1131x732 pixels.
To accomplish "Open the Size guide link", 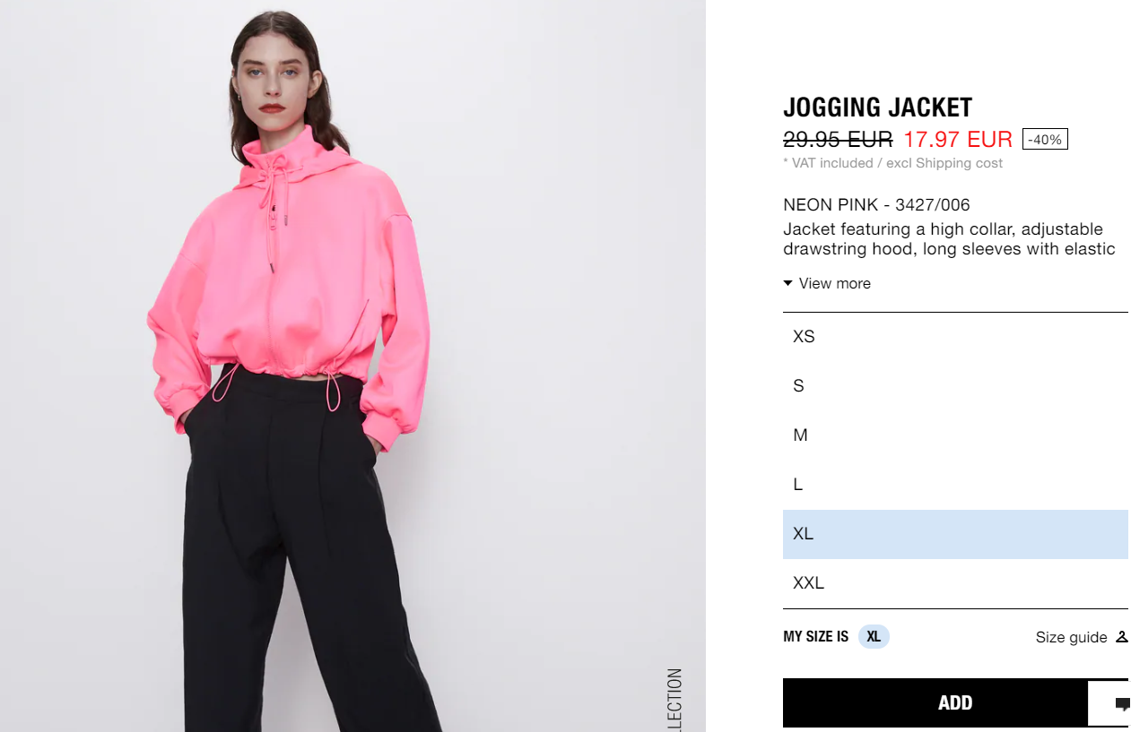I will point(1071,637).
